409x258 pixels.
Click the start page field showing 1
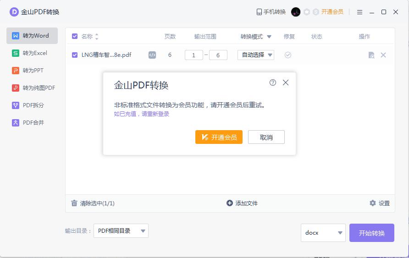pos(194,55)
